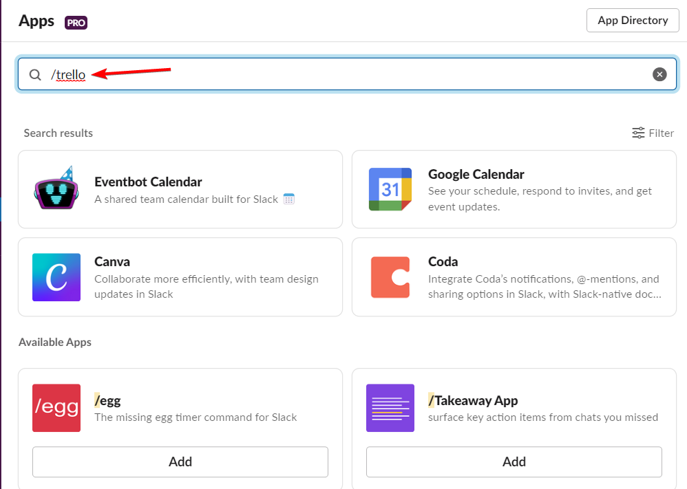Click the PRO badge next to Apps
This screenshot has height=489, width=687.
coord(76,22)
